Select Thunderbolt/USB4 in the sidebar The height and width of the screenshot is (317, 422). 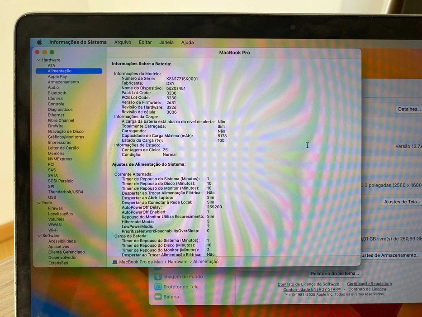point(66,192)
